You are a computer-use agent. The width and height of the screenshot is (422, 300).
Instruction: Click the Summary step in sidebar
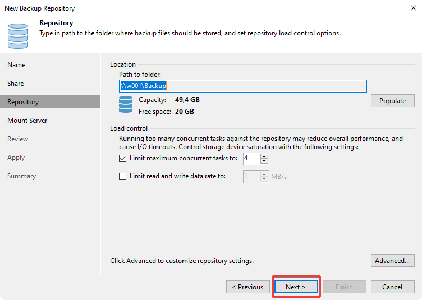pyautogui.click(x=21, y=176)
